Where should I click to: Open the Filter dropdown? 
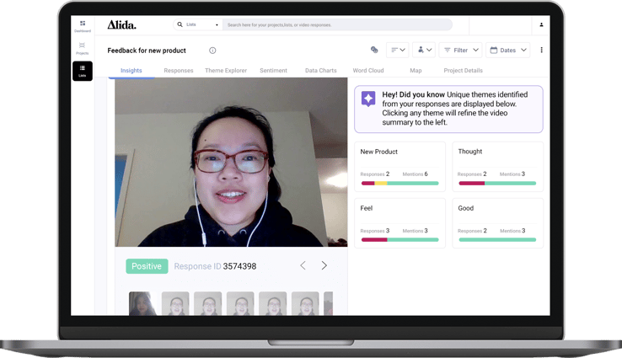(x=460, y=51)
